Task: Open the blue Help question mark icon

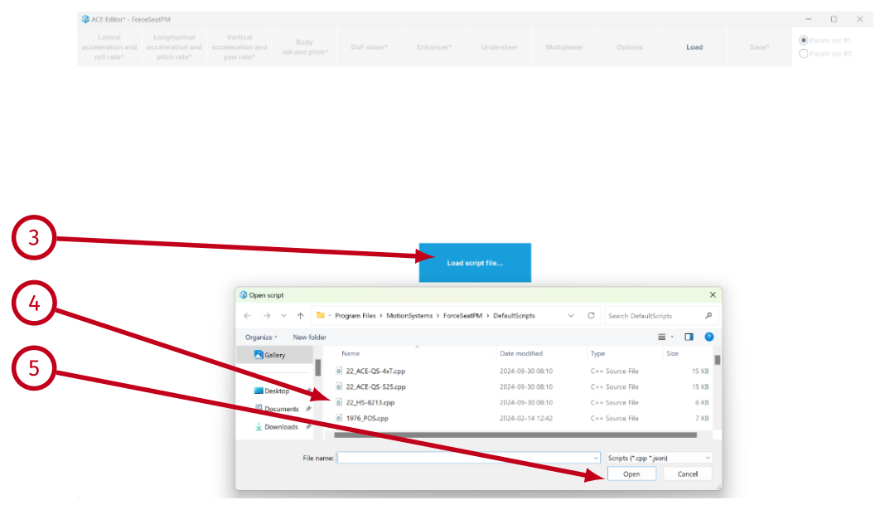Action: [x=708, y=337]
